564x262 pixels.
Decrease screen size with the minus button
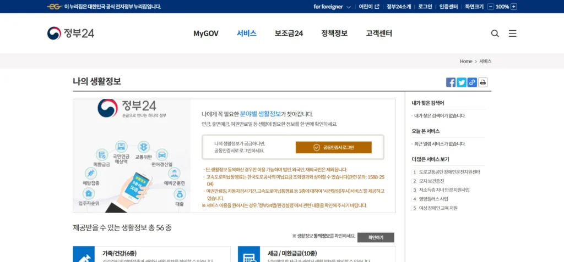point(491,7)
